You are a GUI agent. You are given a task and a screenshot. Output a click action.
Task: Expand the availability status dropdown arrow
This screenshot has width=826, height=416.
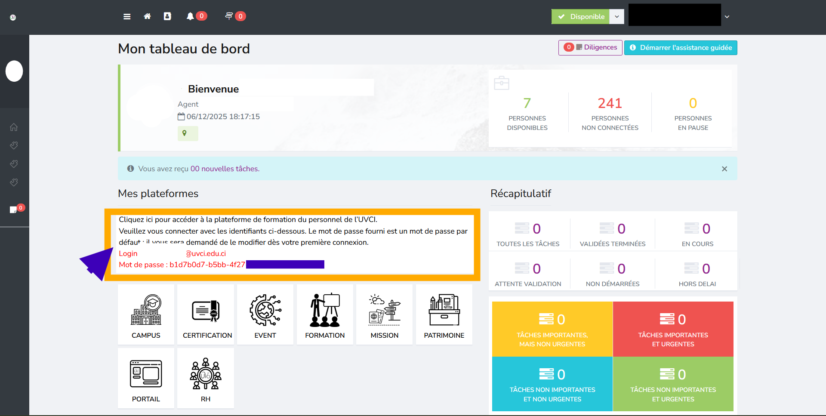pyautogui.click(x=616, y=16)
